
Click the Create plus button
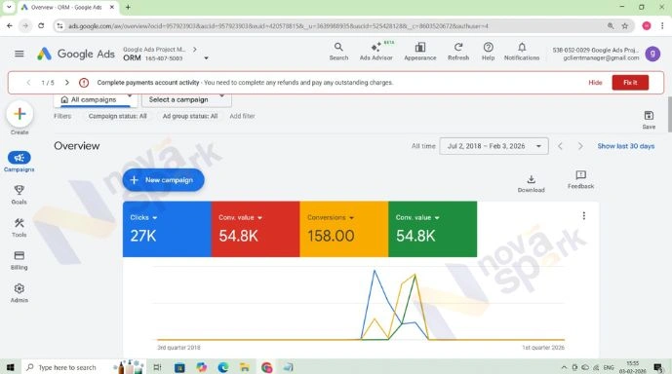coord(20,114)
